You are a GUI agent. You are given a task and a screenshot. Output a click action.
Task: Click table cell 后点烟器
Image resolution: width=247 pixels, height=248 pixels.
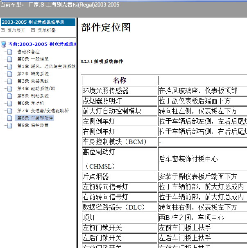point(120,176)
